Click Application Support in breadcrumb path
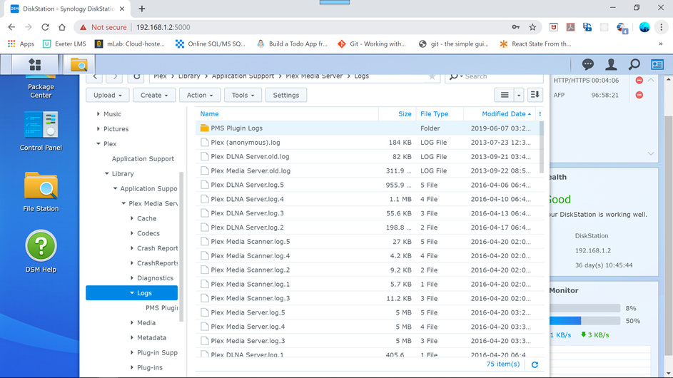The height and width of the screenshot is (378, 673). tap(243, 77)
